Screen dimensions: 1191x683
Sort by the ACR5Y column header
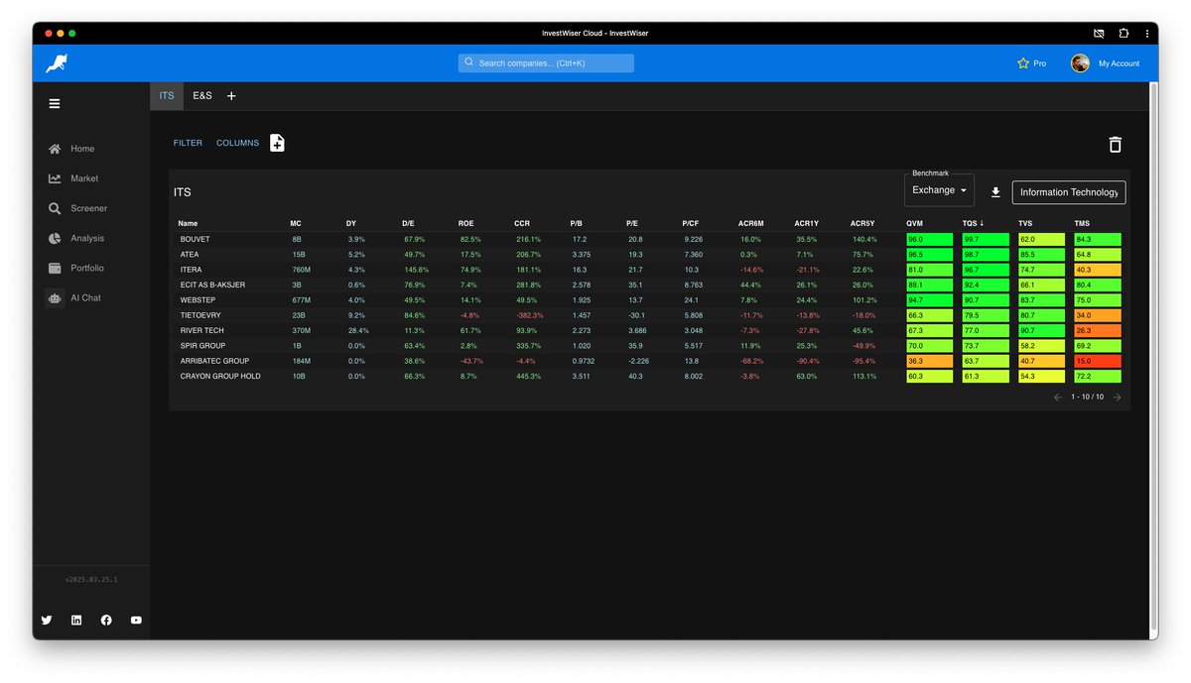point(862,223)
